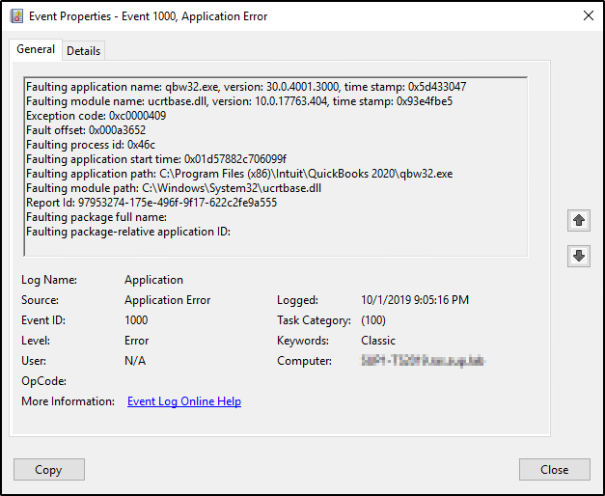
Task: Click the 'Exception code: 0xc0000409' line
Action: click(x=96, y=116)
